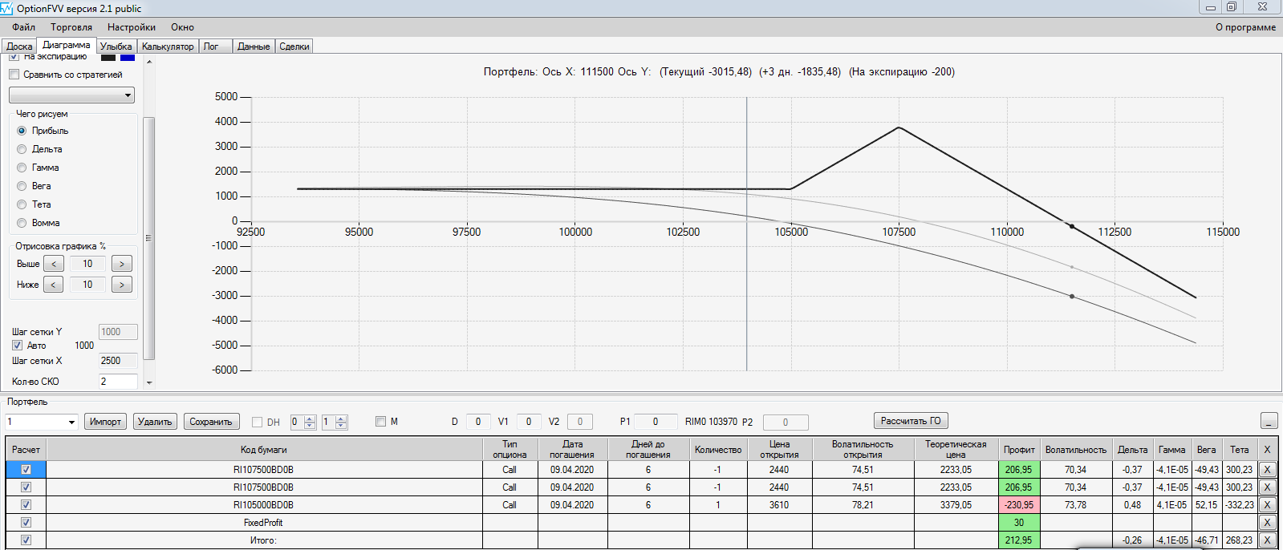Click the P1 input field
The height and width of the screenshot is (550, 1283).
pyautogui.click(x=656, y=422)
